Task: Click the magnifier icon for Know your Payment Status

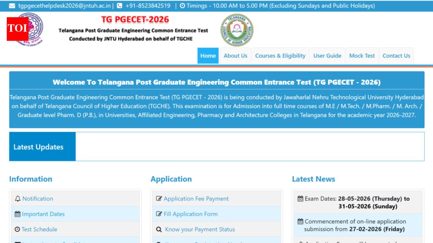Action: (x=158, y=229)
